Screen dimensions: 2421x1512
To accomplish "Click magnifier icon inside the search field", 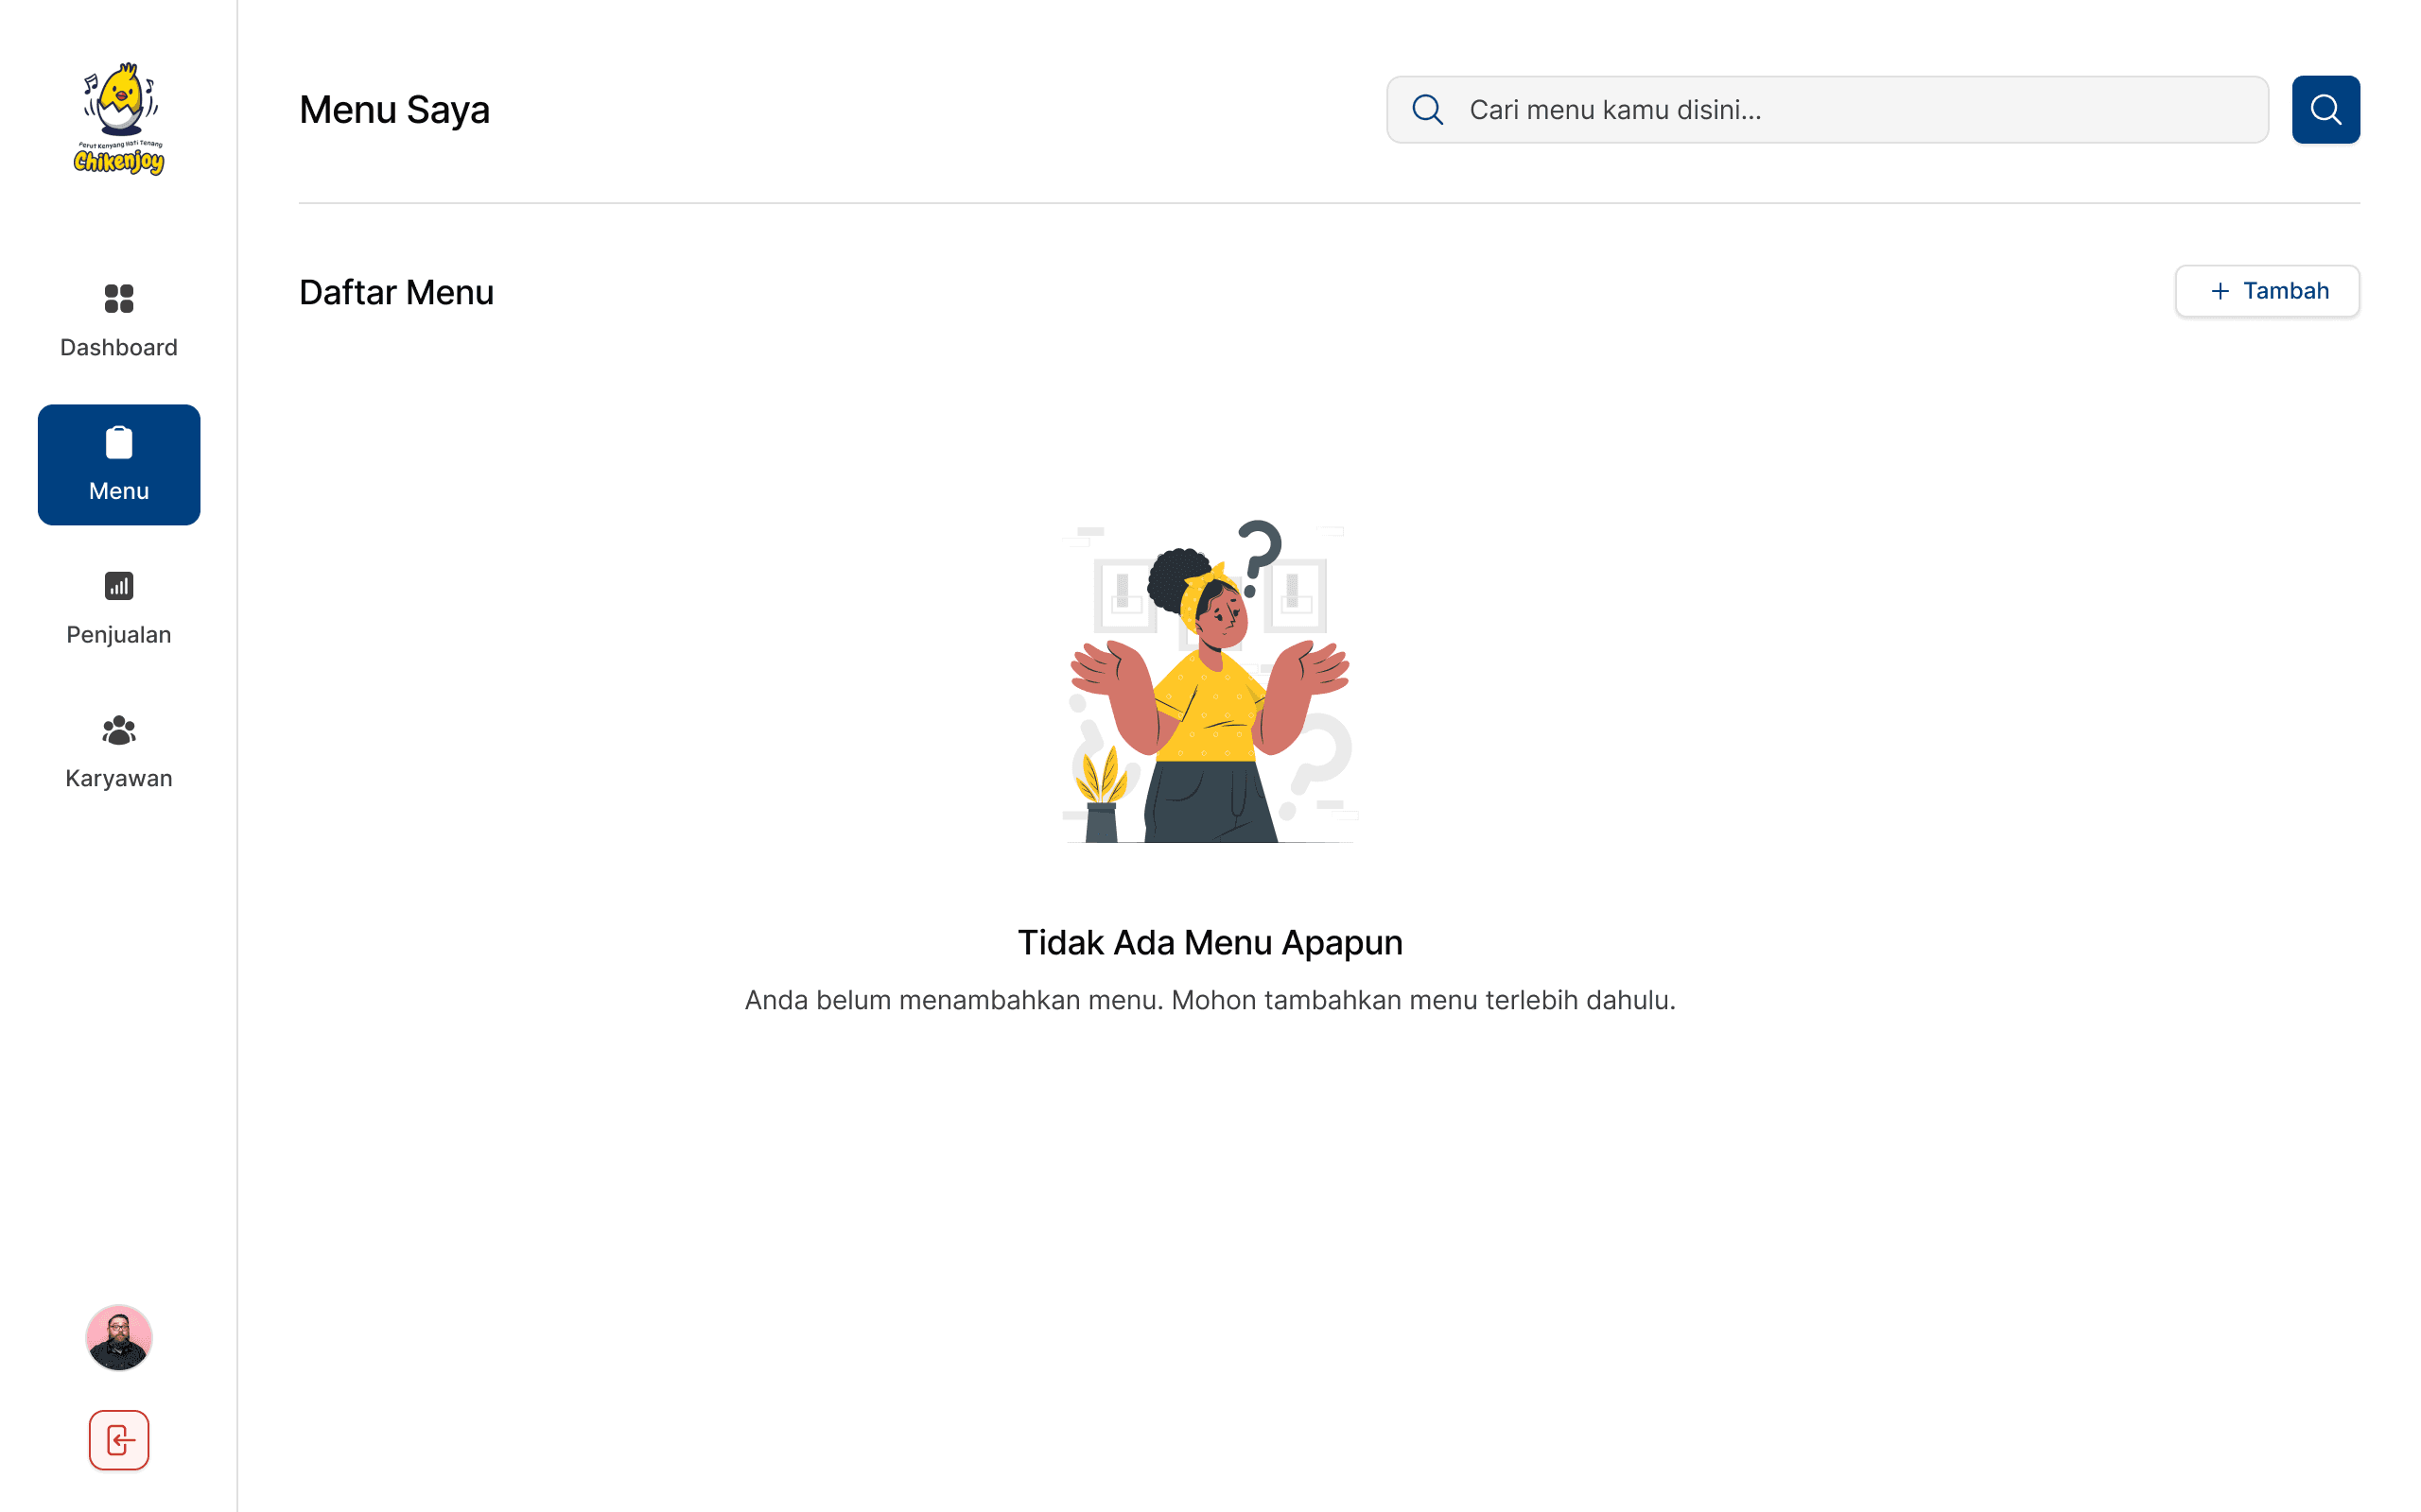I will click(x=1428, y=110).
